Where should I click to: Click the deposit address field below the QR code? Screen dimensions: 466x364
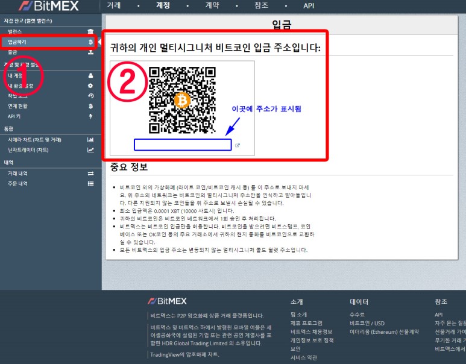[x=183, y=145]
